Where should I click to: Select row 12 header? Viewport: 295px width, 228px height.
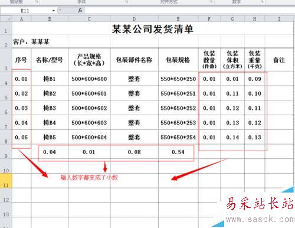click(x=6, y=195)
